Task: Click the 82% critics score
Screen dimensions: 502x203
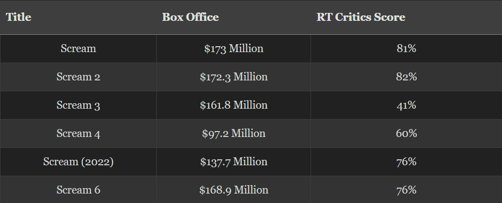Action: 406,77
